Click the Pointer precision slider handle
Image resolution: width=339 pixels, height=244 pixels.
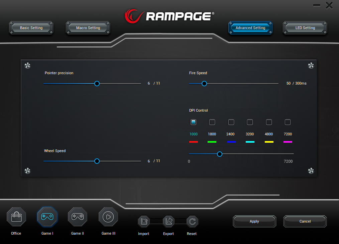click(97, 84)
